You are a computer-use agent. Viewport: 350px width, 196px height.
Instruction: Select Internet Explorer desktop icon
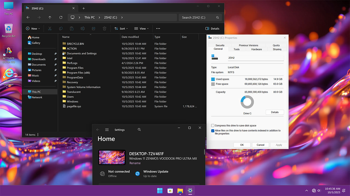click(x=9, y=77)
